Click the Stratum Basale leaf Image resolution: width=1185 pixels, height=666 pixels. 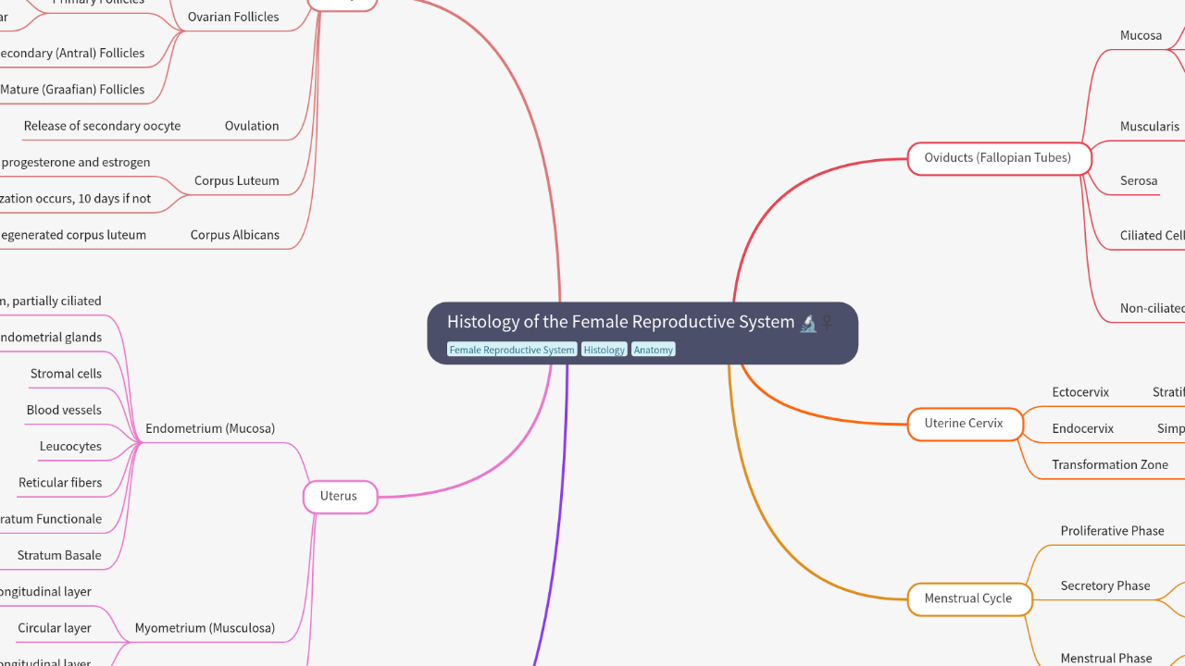59,556
